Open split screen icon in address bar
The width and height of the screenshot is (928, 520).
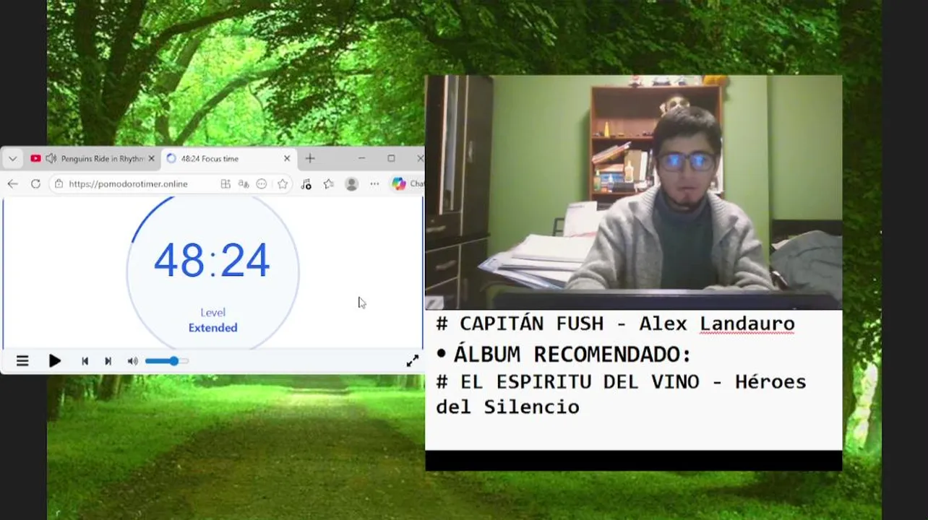(225, 184)
